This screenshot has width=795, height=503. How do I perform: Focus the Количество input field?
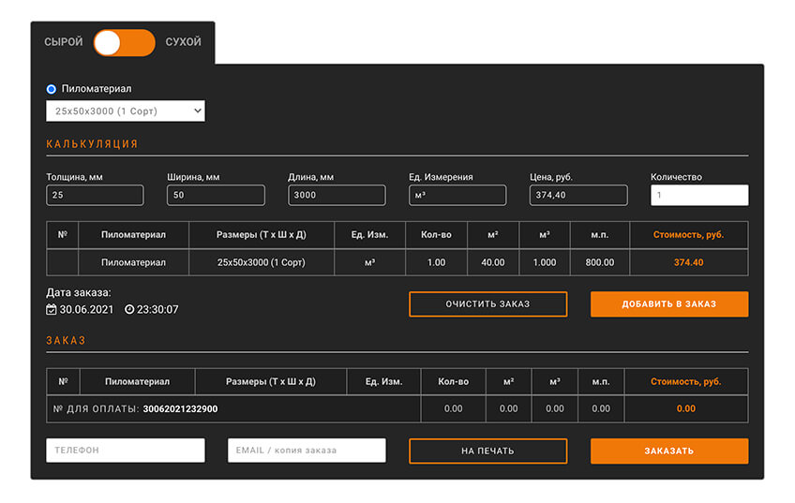click(x=698, y=195)
